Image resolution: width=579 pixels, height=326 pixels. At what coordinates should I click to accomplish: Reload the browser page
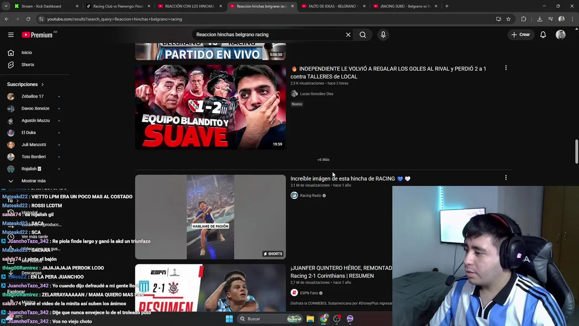pyautogui.click(x=28, y=19)
